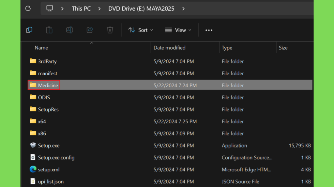
Task: Click the x64 folder icon
Action: [x=33, y=121]
